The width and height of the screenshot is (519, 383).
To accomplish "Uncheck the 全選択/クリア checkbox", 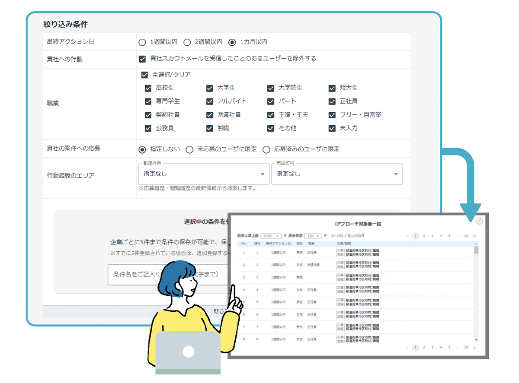I will tap(144, 74).
